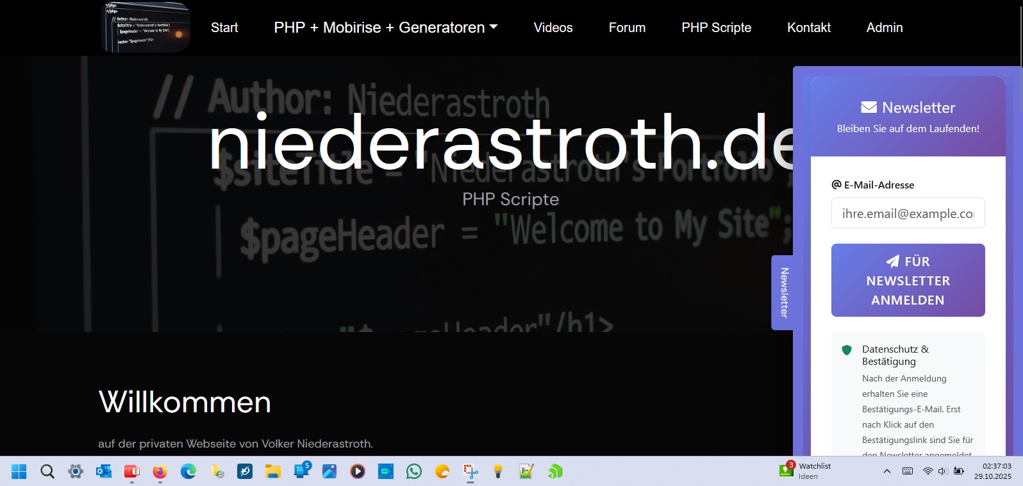The height and width of the screenshot is (486, 1023).
Task: Expand PHP + Mobirise + Generatoren dropdown
Action: point(385,28)
